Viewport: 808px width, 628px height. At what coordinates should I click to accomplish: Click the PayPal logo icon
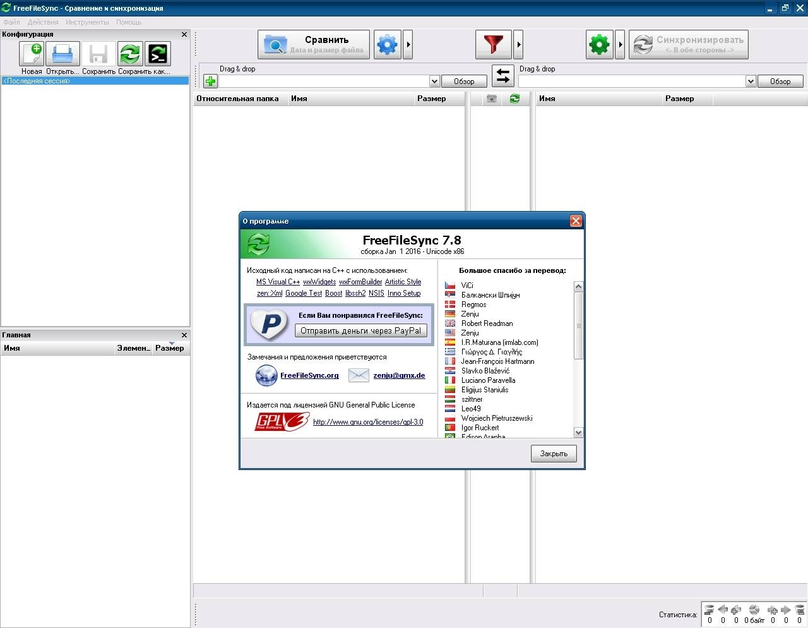pyautogui.click(x=270, y=323)
